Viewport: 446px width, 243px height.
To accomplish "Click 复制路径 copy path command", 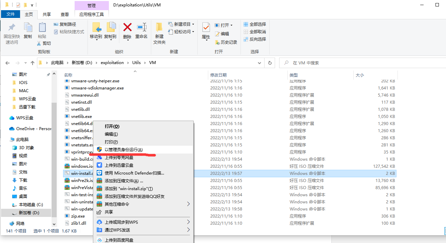I will pos(65,24).
